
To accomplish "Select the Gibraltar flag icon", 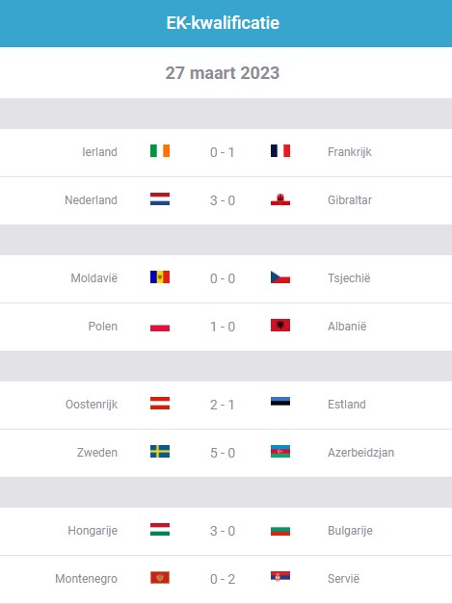I will click(x=280, y=199).
